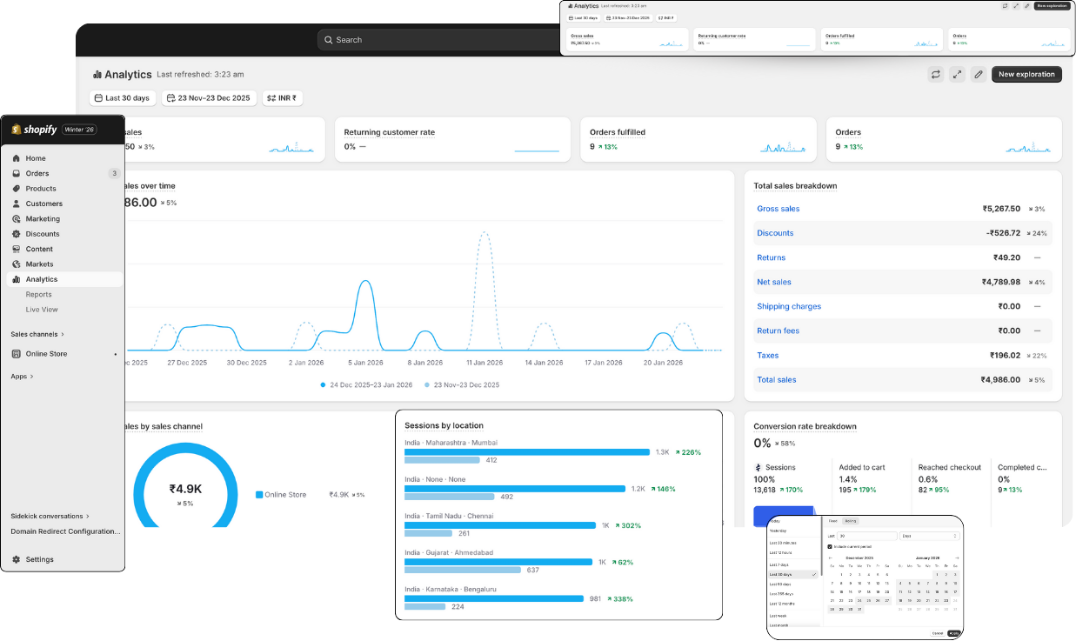
Task: Open the Last 30 days date dropdown
Action: [x=121, y=98]
